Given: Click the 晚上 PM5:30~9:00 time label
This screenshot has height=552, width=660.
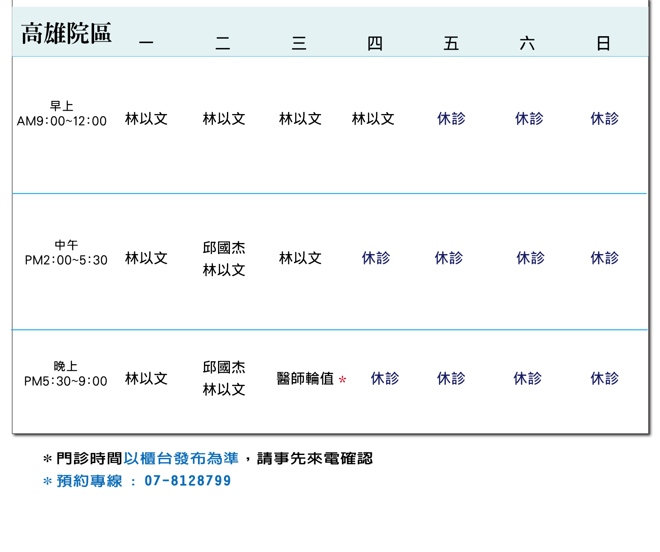Looking at the screenshot, I should pos(66,374).
